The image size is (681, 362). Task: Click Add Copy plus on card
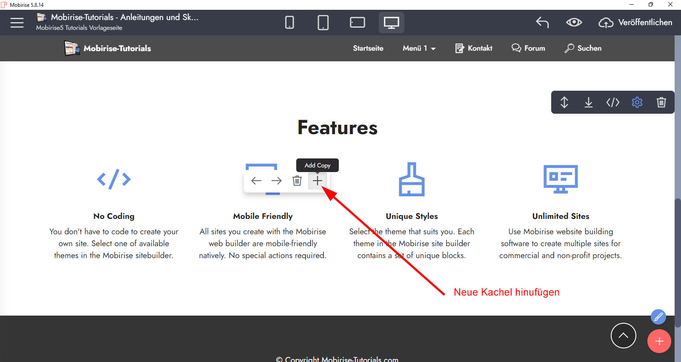[x=318, y=181]
